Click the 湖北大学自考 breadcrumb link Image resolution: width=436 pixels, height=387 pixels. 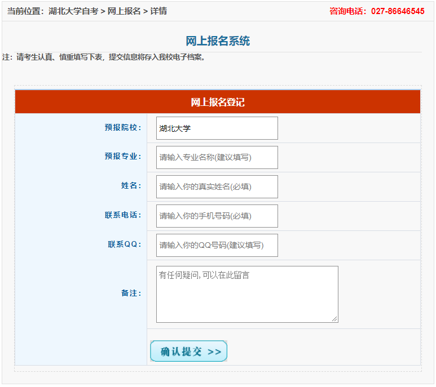pos(73,11)
